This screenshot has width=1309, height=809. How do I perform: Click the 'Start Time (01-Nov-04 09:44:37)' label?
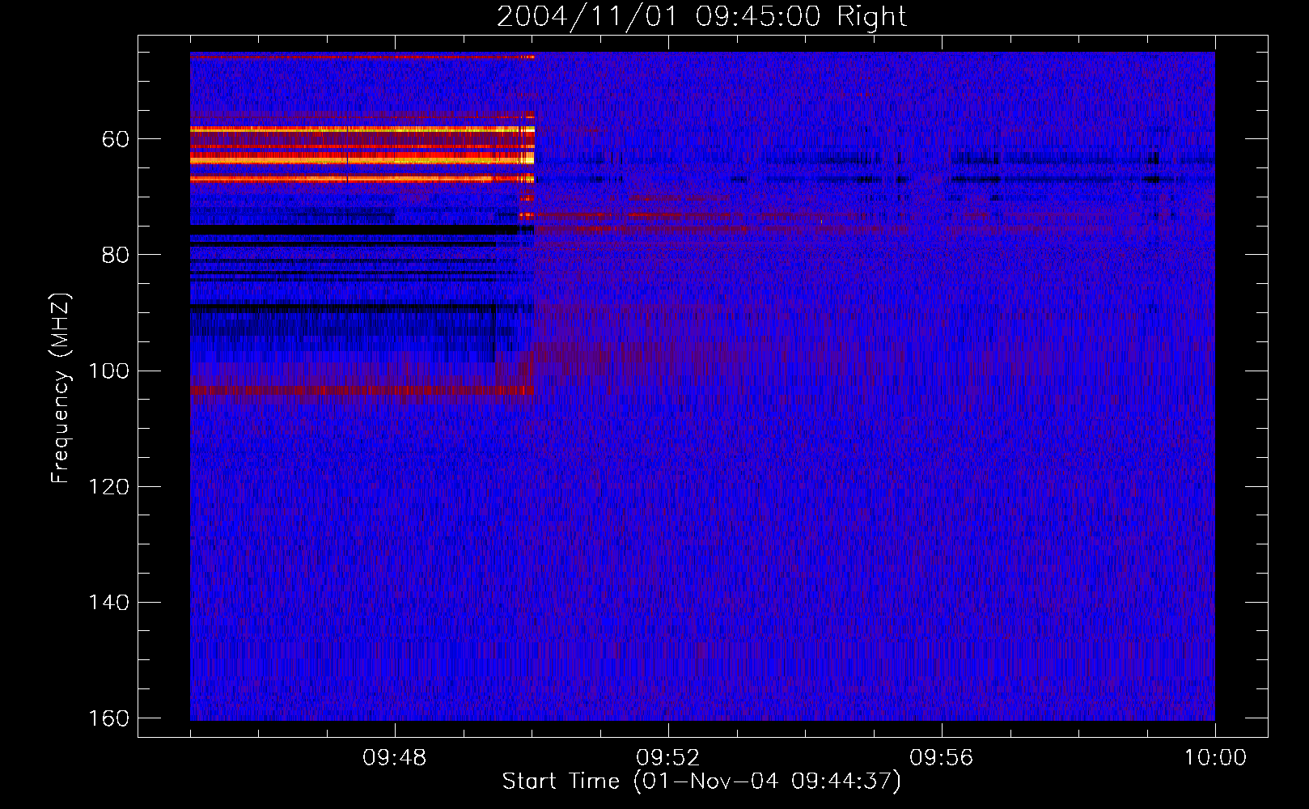(x=701, y=781)
